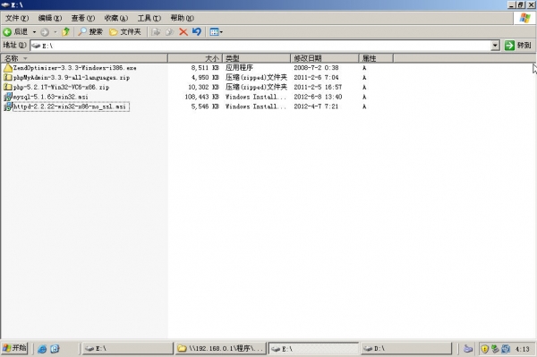Image resolution: width=537 pixels, height=357 pixels.
Task: Click the yellow security shield tray icon
Action: (x=484, y=349)
